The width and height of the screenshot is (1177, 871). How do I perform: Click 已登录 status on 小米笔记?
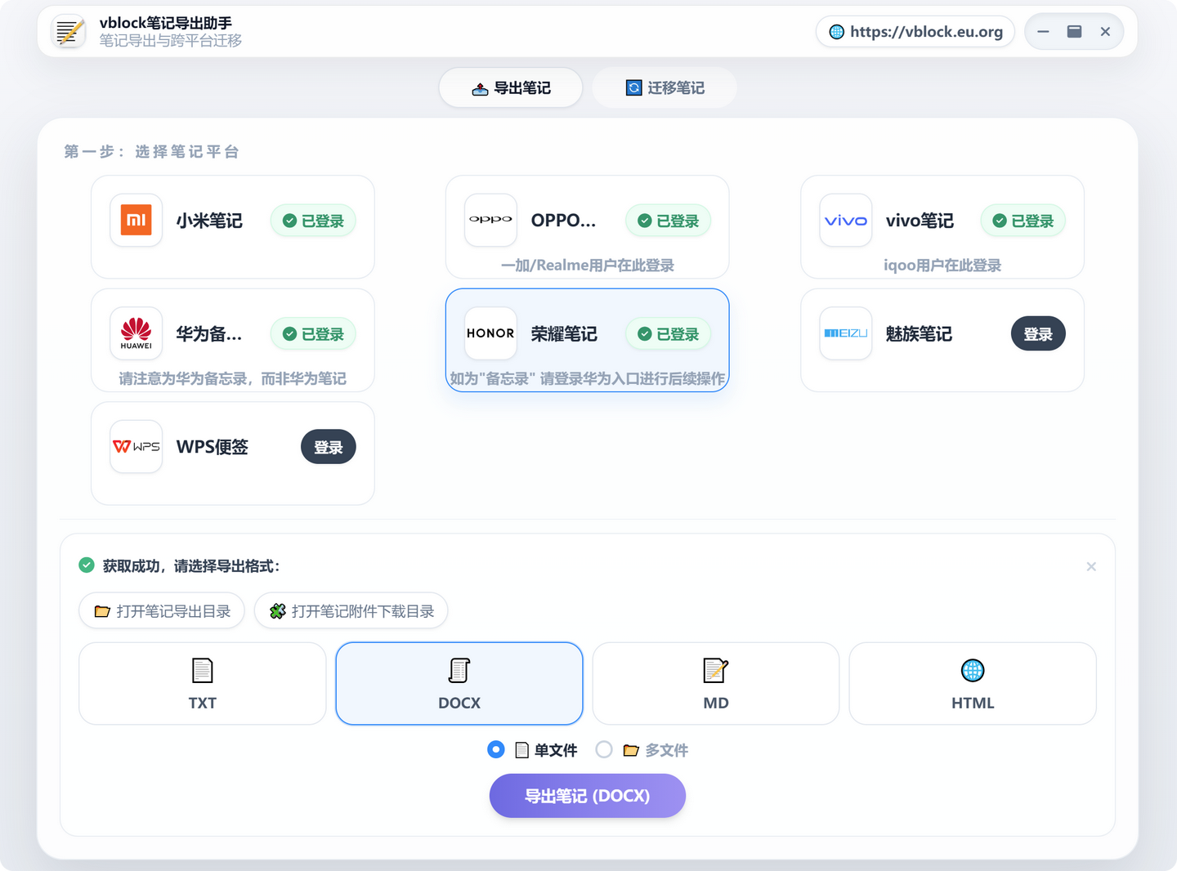coord(313,221)
